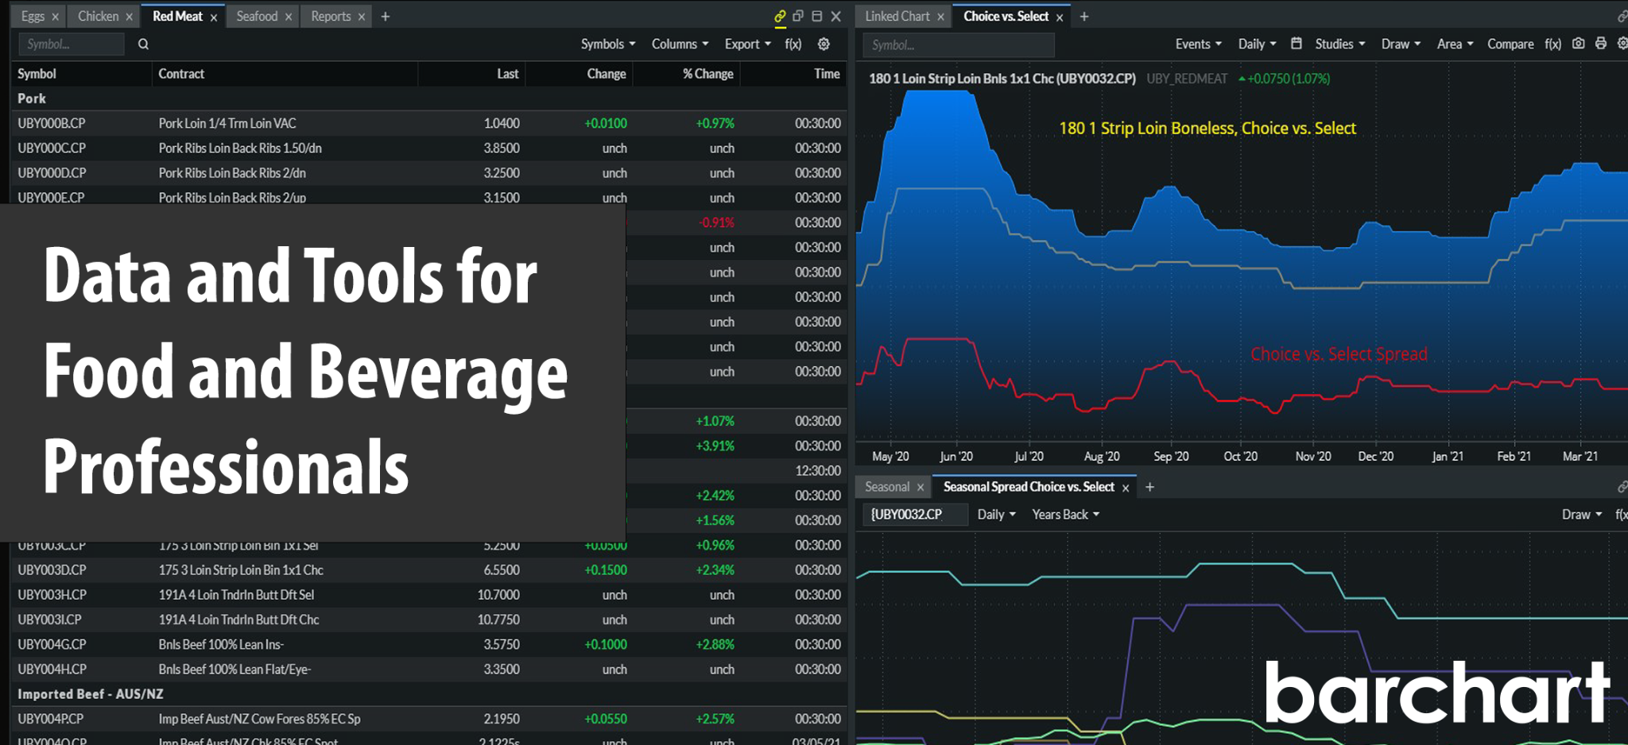Close the Choice vs. Select chart tab
The height and width of the screenshot is (745, 1628).
(1060, 17)
